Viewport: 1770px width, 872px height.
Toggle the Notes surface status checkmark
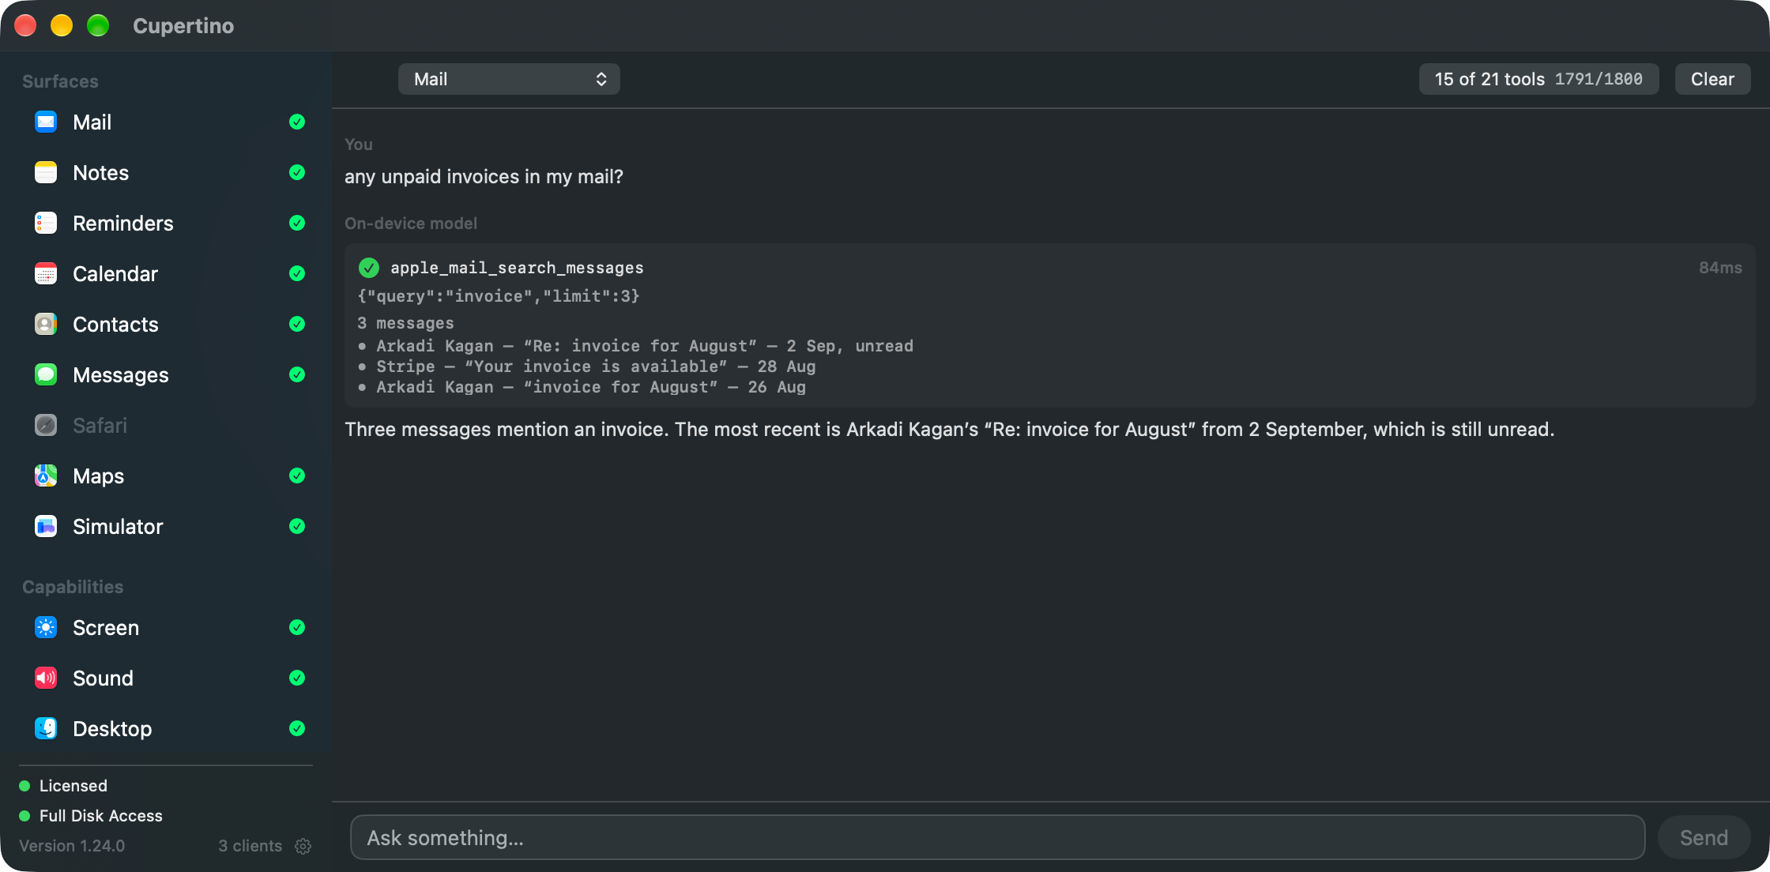tap(297, 172)
